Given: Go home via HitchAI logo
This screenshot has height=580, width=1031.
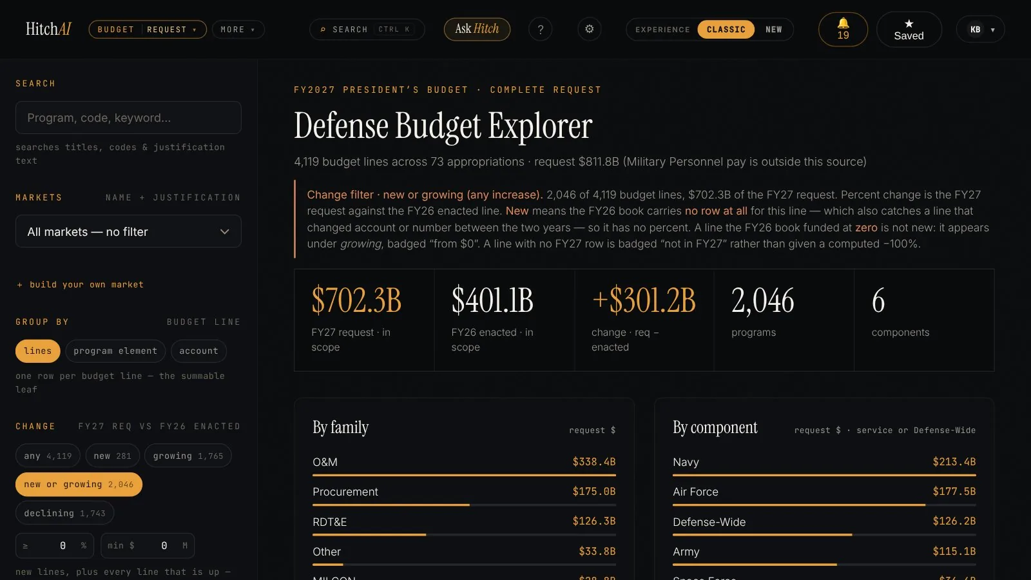Looking at the screenshot, I should tap(48, 29).
